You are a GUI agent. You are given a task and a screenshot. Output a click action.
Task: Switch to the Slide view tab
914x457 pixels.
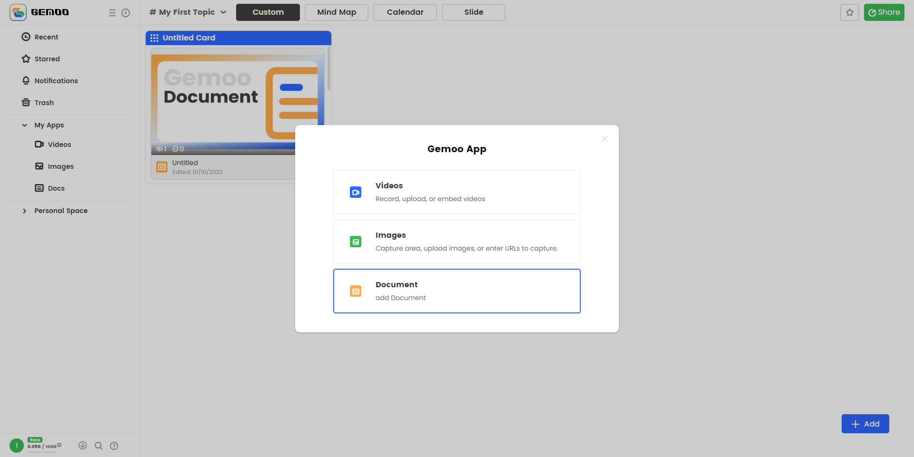pyautogui.click(x=474, y=12)
